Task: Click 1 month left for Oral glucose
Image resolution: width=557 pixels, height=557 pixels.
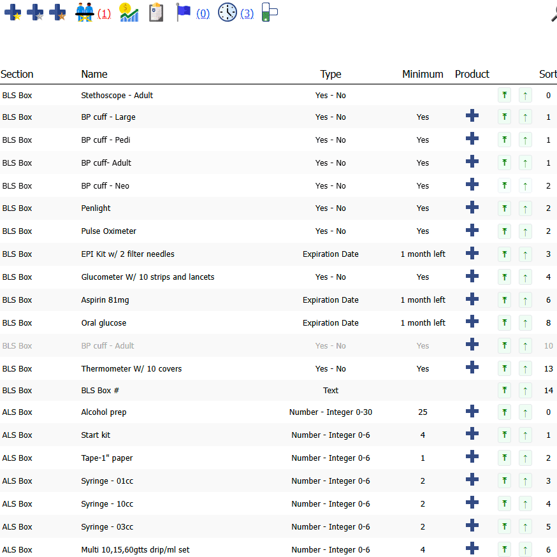Action: [423, 323]
